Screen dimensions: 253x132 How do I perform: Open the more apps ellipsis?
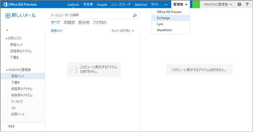point(166,4)
